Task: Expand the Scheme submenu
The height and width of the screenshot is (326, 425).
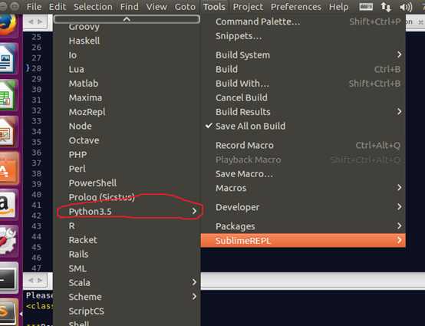Action: click(127, 297)
